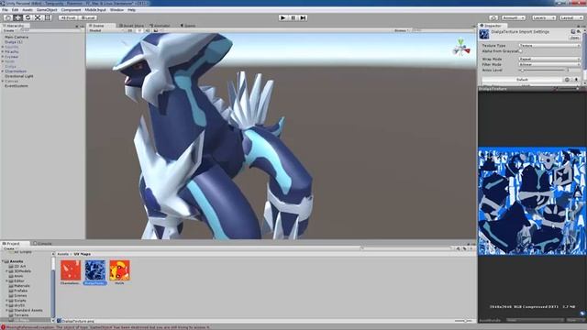This screenshot has width=587, height=330.
Task: Switch to the Animator tab
Action: click(161, 26)
